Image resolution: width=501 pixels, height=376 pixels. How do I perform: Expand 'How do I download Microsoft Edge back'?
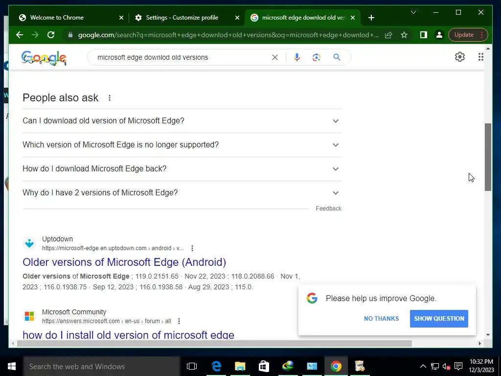pos(182,169)
